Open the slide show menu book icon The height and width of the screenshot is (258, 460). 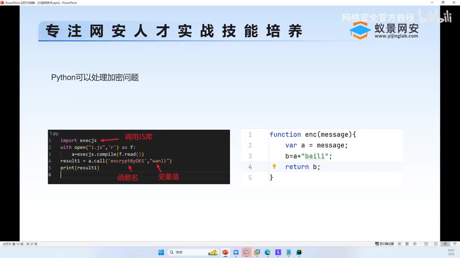tap(407, 244)
